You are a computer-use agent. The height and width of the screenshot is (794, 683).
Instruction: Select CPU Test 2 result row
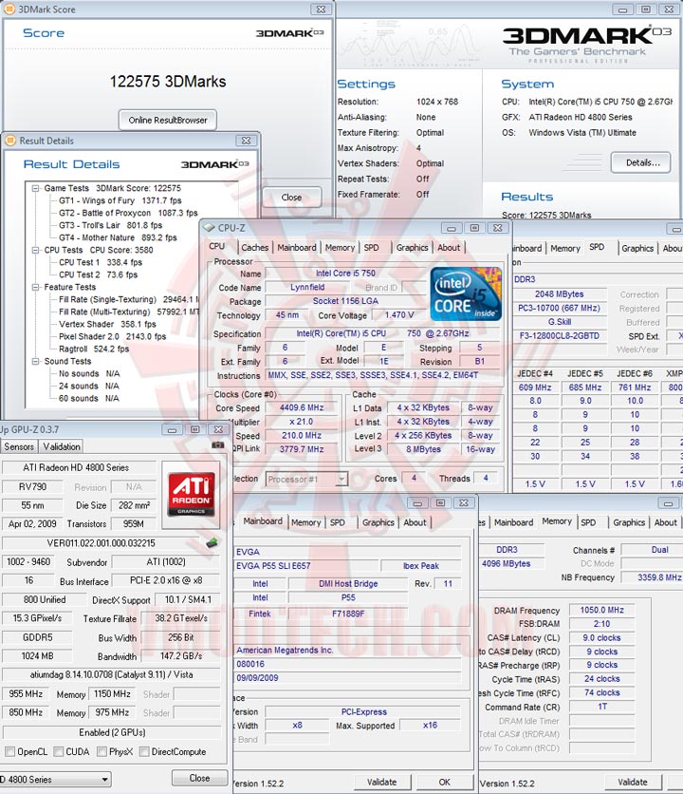[x=98, y=275]
